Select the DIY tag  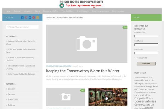point(153,105)
